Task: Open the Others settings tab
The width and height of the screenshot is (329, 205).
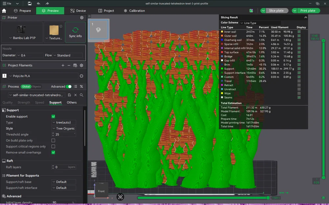Action: [72, 102]
